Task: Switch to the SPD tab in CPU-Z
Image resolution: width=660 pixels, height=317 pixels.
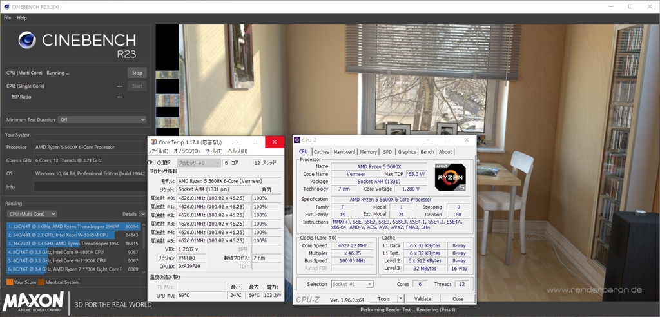Action: (387, 152)
